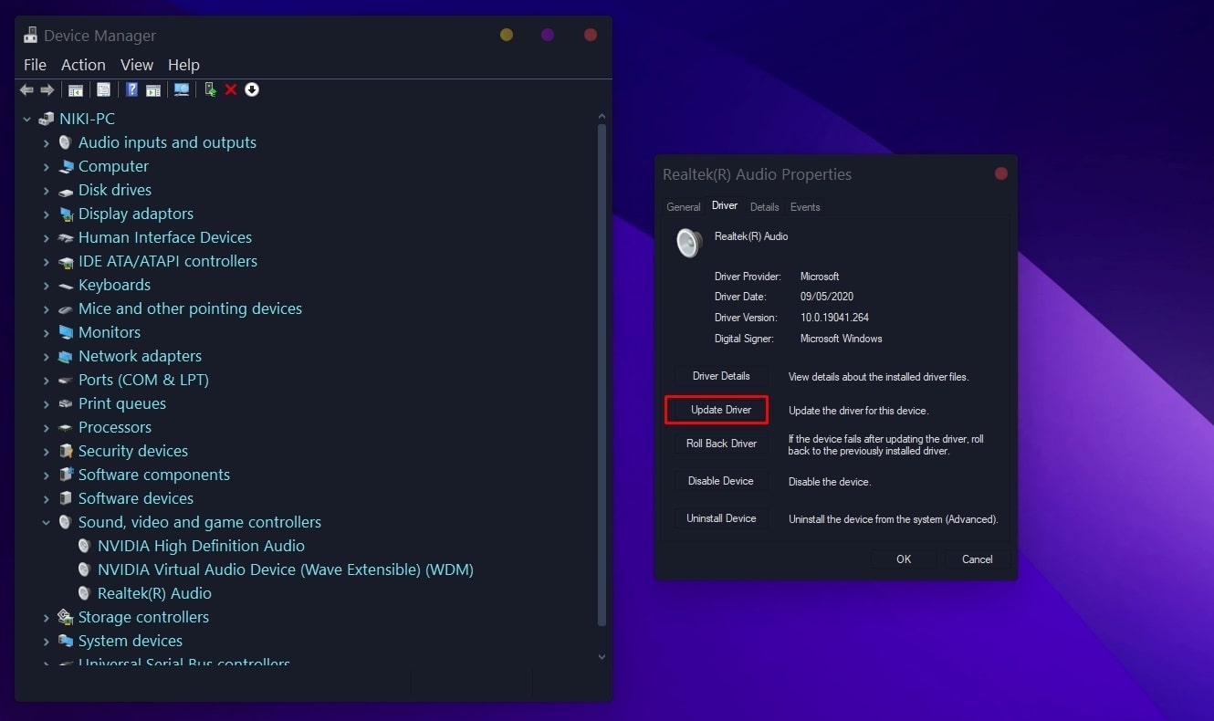
Task: Expand the Storage controllers node
Action: click(x=46, y=617)
